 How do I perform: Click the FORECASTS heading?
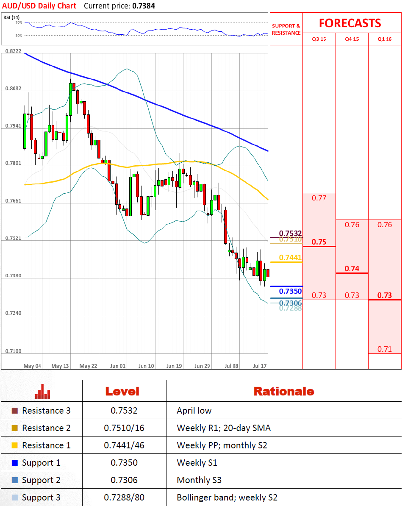[x=350, y=23]
